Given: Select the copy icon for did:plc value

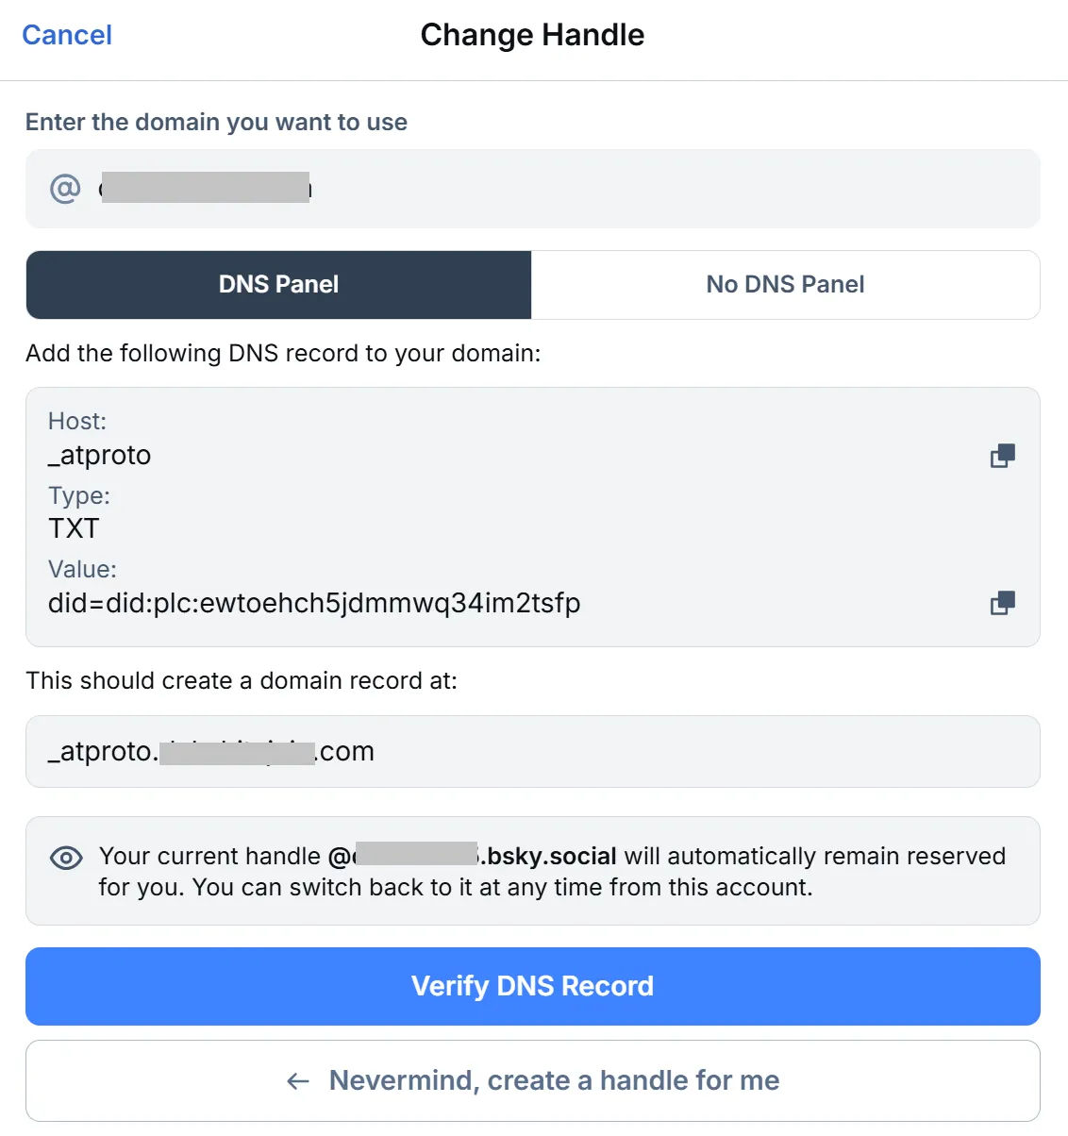Looking at the screenshot, I should [x=1002, y=602].
